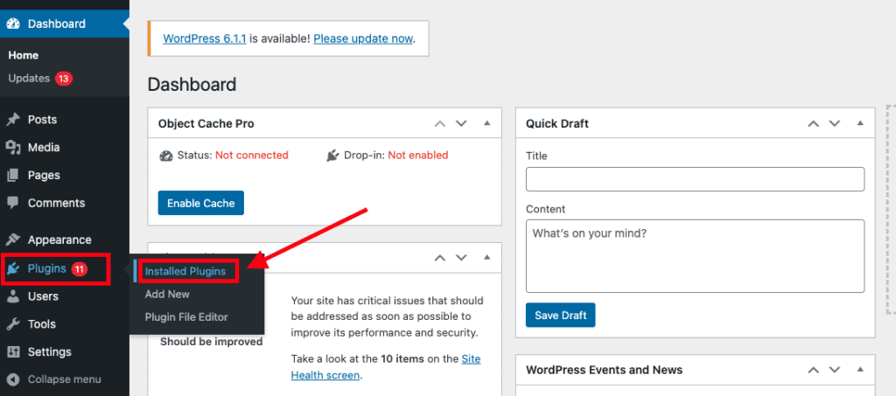Click the Plugins plug icon
The image size is (896, 396).
click(14, 268)
